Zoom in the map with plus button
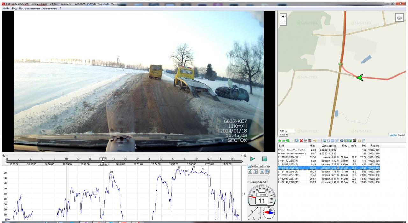408x223 pixels. (x=282, y=16)
